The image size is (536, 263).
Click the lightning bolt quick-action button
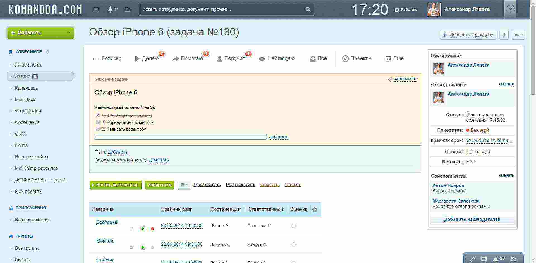(504, 35)
